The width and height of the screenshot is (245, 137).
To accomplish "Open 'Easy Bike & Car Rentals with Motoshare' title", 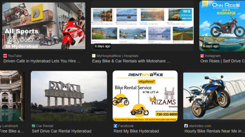I will point(131,61).
